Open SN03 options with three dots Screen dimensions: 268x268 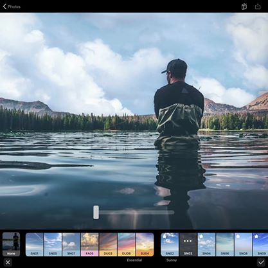[188, 244]
